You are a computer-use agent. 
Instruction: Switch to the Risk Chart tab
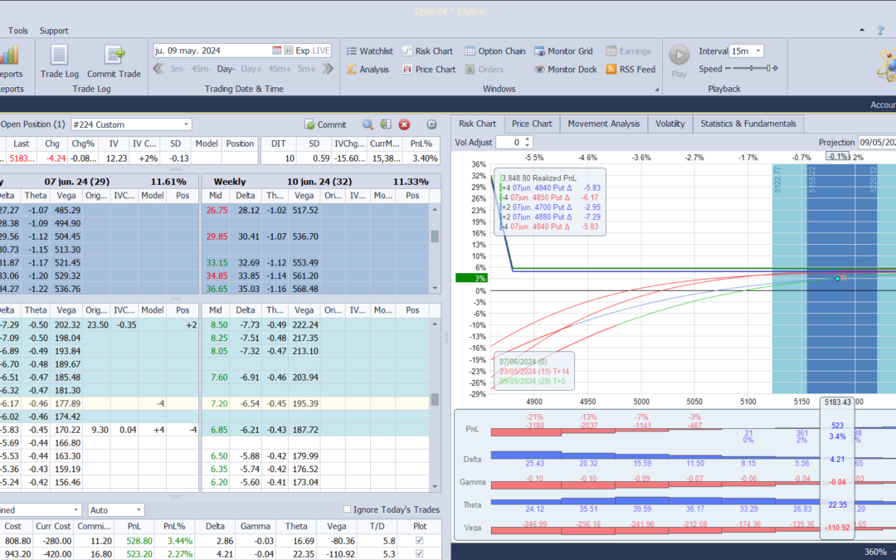click(477, 124)
